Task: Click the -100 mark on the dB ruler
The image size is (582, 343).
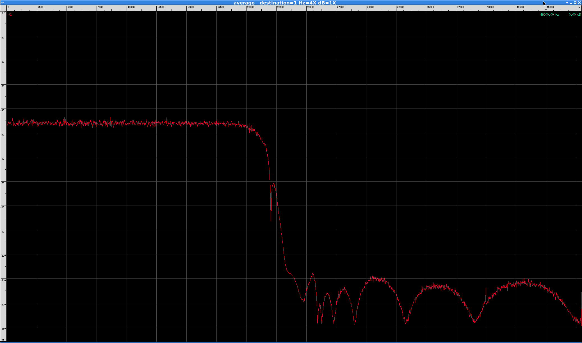Action: click(x=3, y=256)
